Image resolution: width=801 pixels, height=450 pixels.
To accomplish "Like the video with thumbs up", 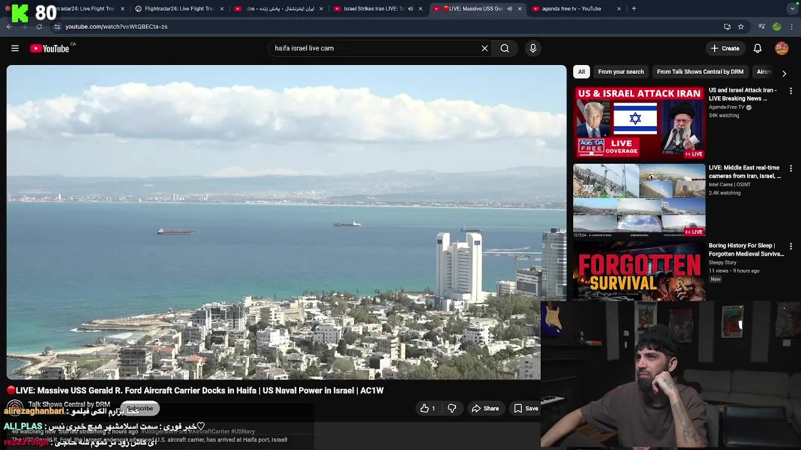I will [428, 408].
